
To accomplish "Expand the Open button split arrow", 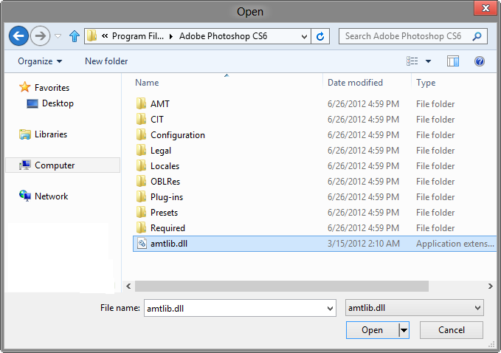I will tap(404, 330).
